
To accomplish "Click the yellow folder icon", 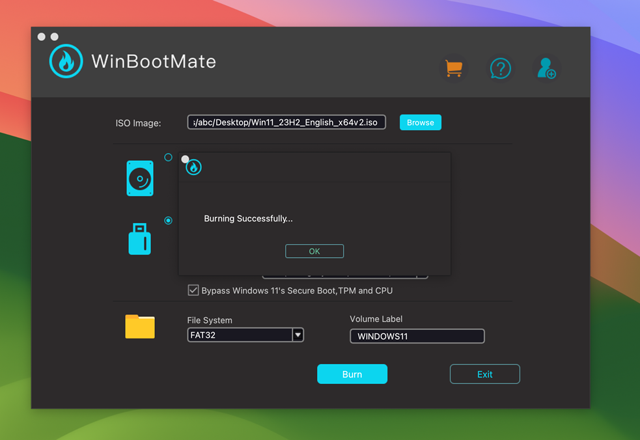I will [139, 327].
